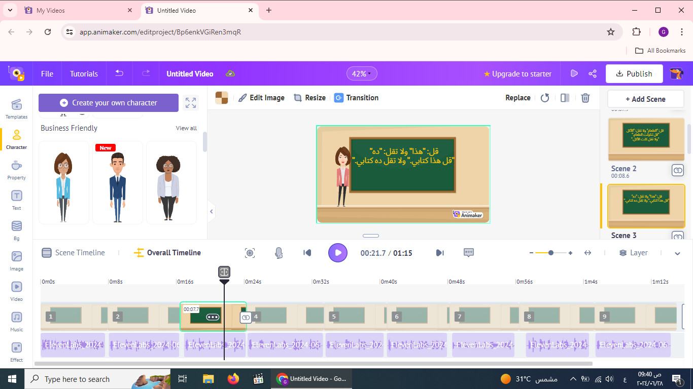Click the Publish button
This screenshot has height=389, width=693.
[634, 73]
